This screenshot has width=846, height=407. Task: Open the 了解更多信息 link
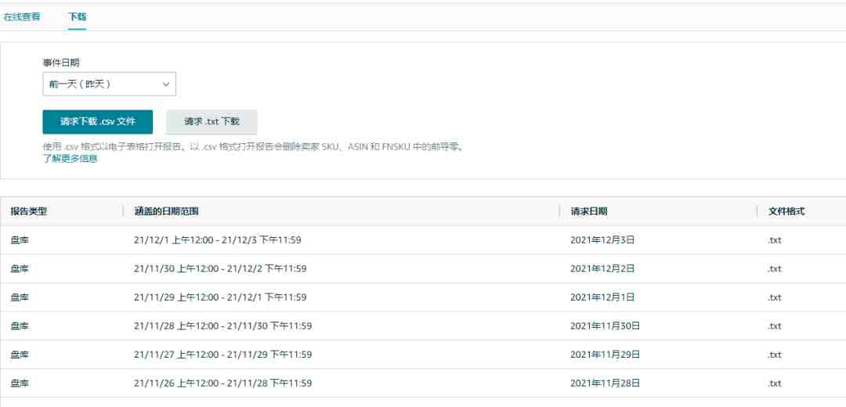tap(70, 159)
